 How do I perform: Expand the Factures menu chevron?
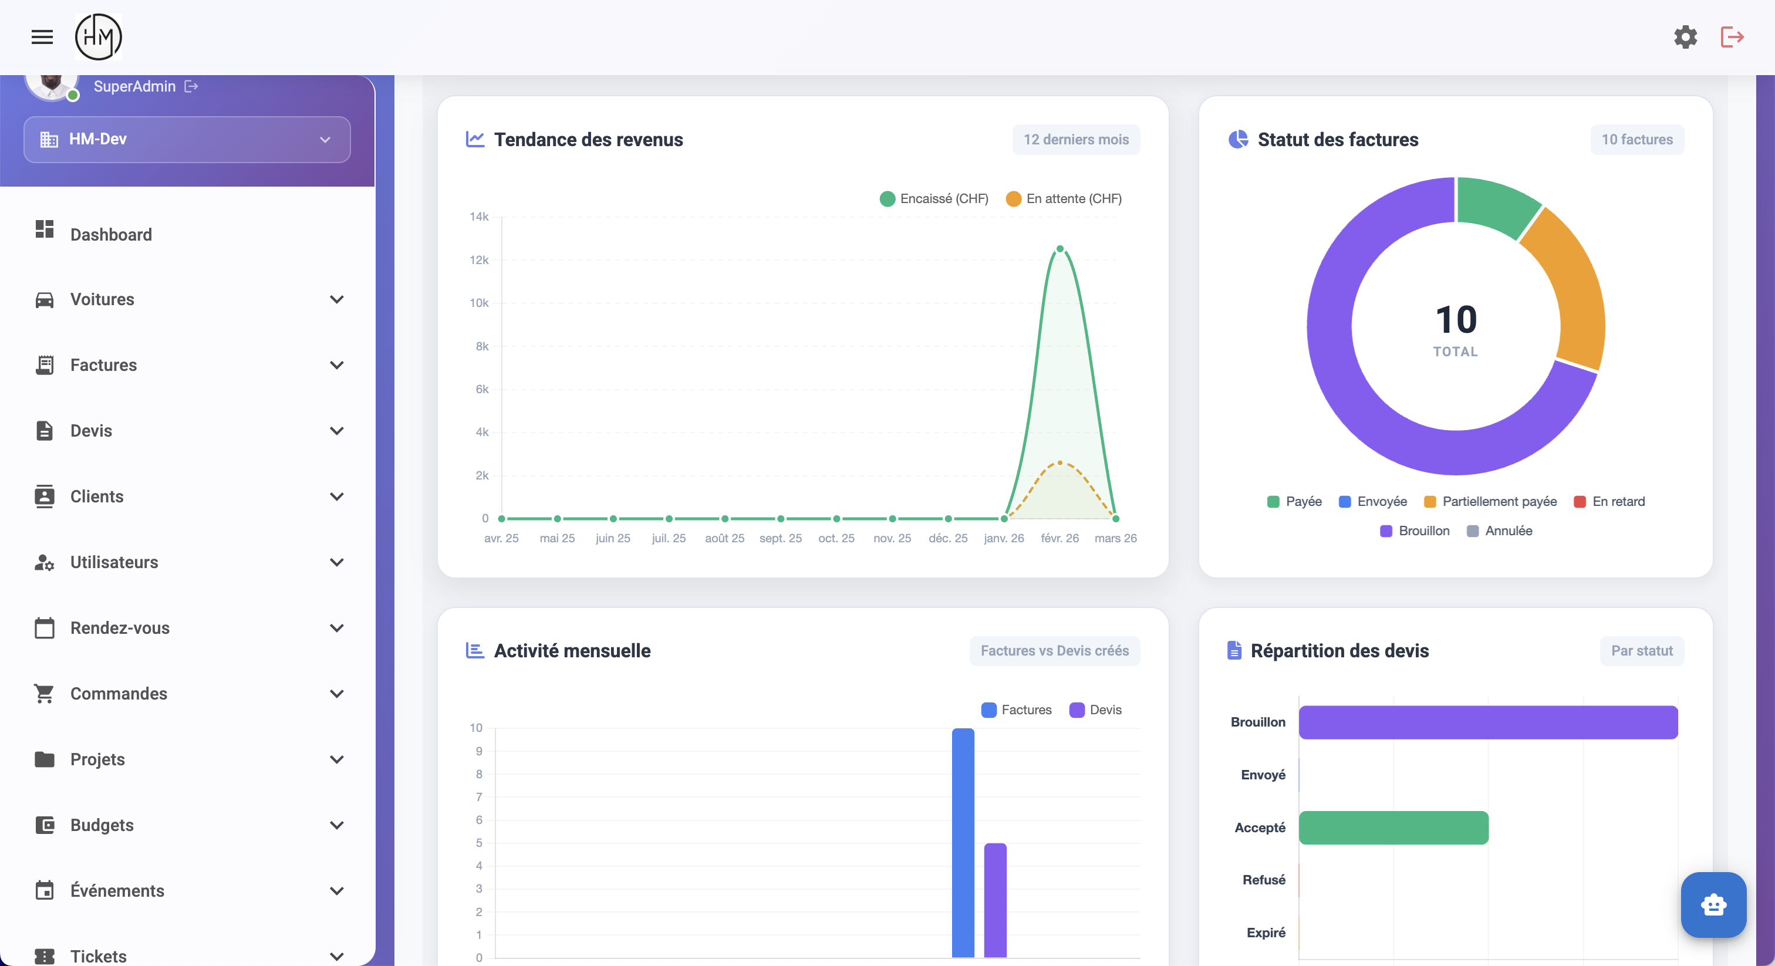(x=336, y=365)
